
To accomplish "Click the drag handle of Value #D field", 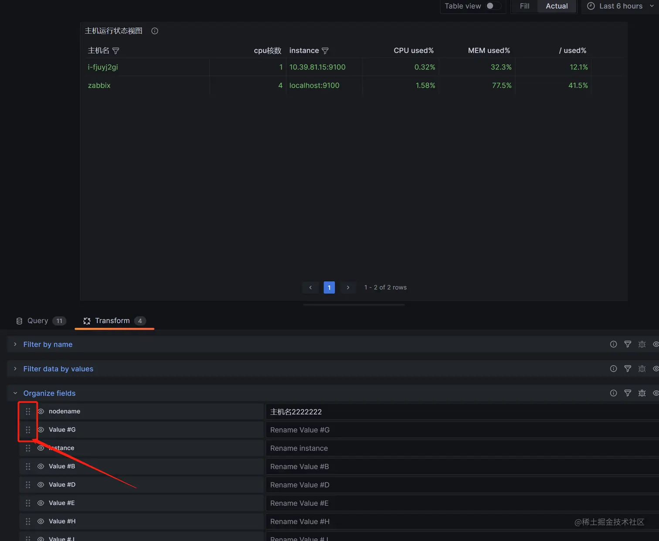I will point(28,485).
